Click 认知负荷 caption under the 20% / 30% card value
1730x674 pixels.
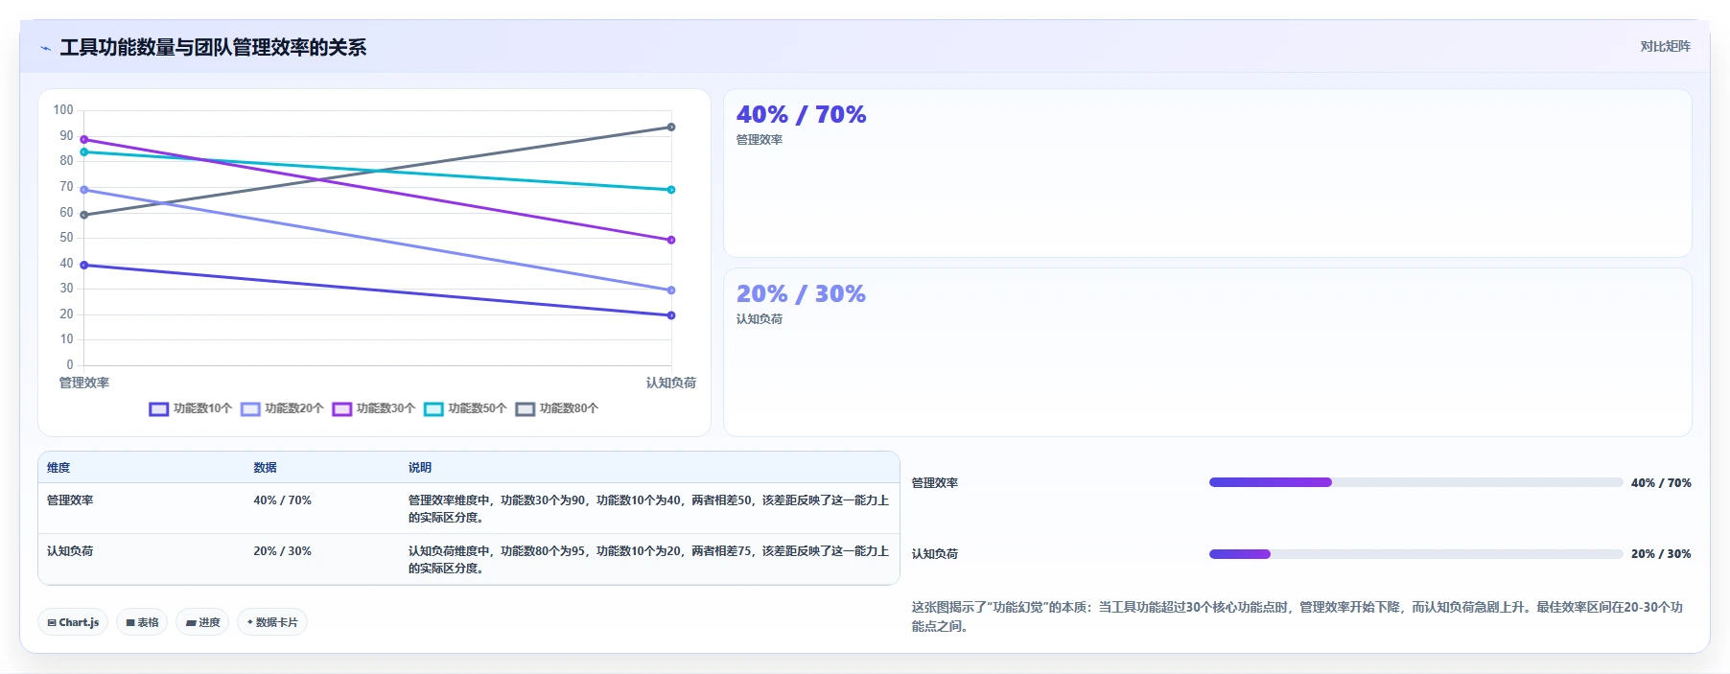tap(760, 319)
